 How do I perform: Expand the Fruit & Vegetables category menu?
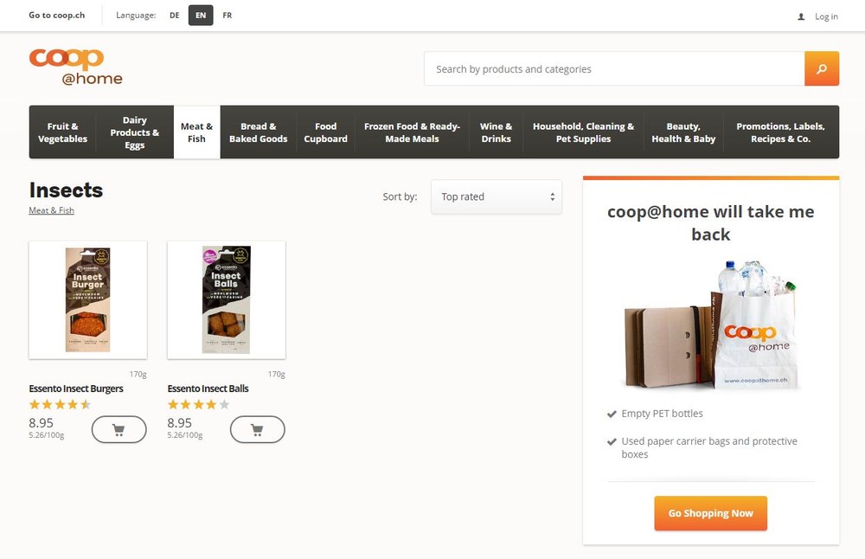tap(63, 132)
